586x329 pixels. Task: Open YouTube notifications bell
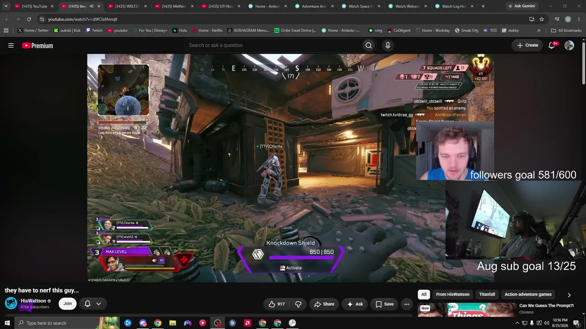tap(552, 45)
